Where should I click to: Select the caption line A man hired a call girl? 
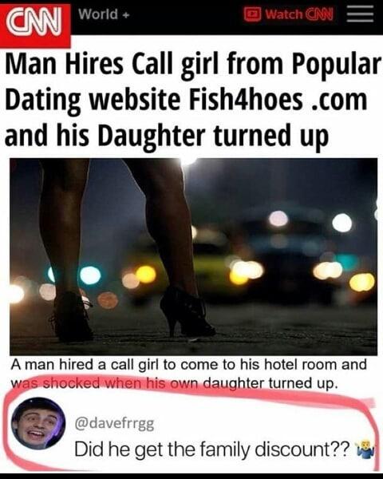(189, 365)
